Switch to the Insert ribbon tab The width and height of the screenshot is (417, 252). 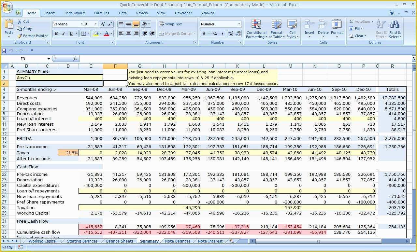pos(50,13)
